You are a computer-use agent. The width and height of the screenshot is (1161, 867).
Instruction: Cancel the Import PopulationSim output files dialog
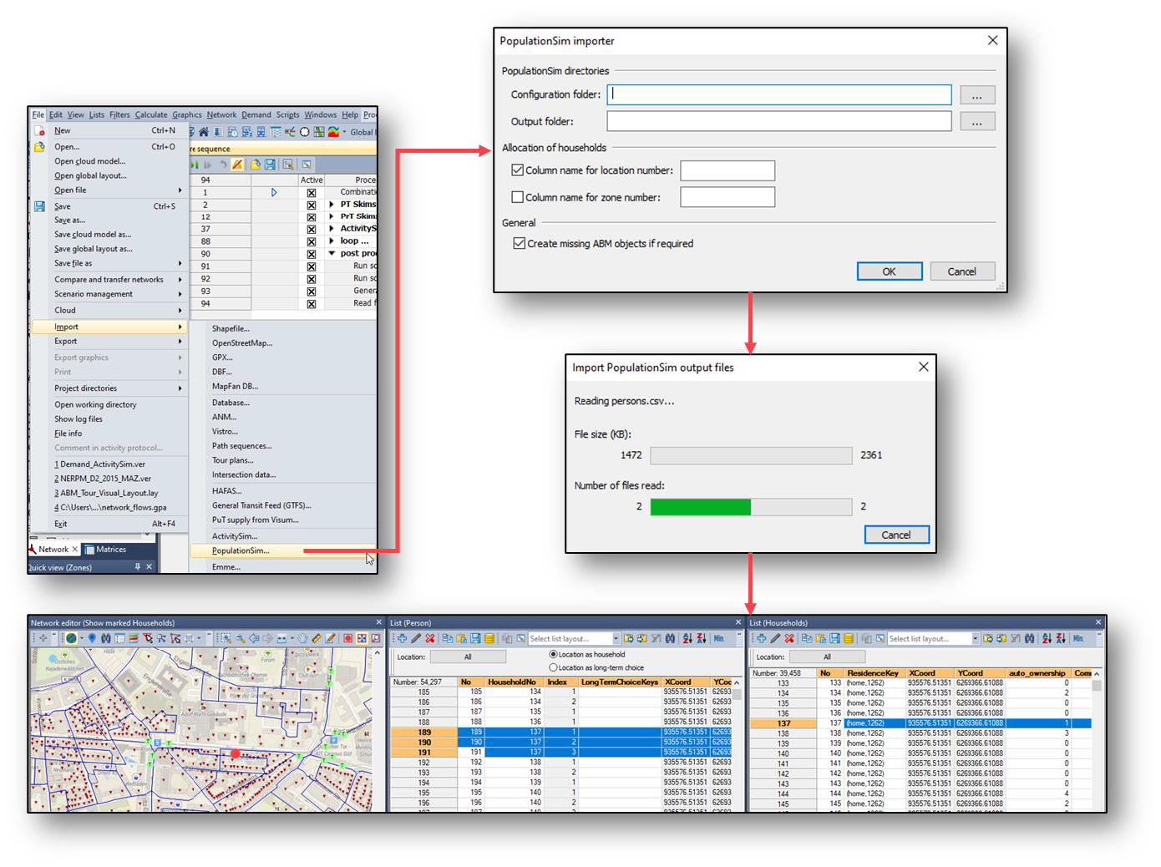[x=896, y=535]
